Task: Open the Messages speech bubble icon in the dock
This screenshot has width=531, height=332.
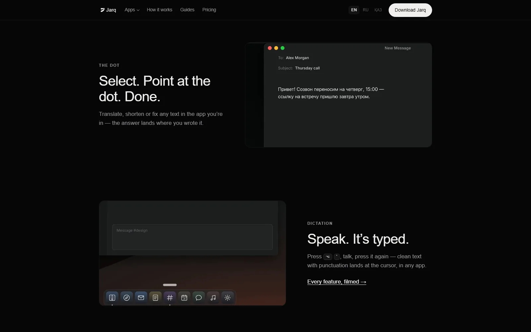Action: coord(199,298)
